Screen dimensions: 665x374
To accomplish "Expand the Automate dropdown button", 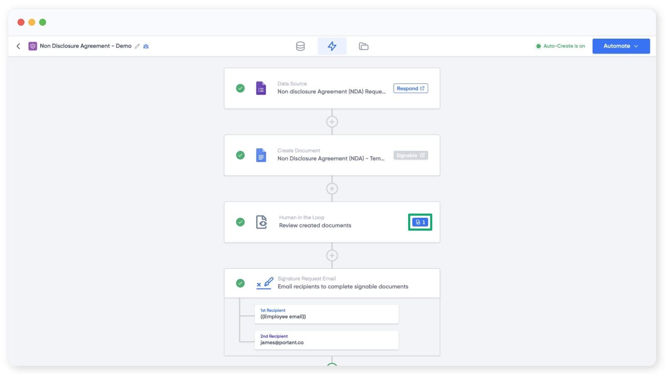I will [621, 46].
